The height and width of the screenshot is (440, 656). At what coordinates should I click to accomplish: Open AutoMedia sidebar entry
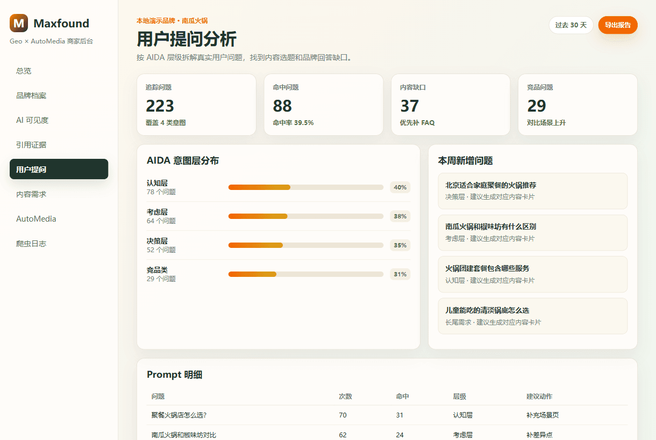tap(59, 219)
